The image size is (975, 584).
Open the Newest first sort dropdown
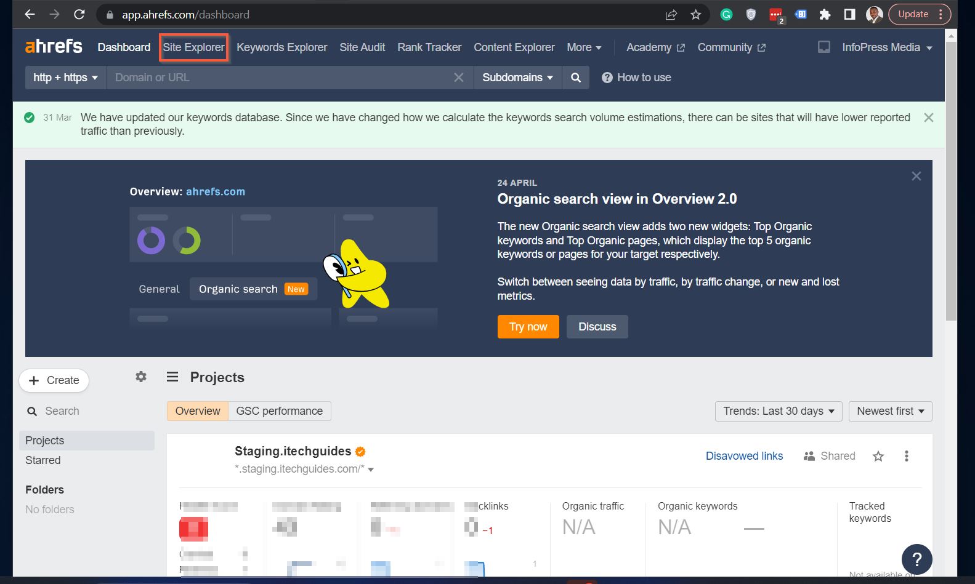pos(890,411)
